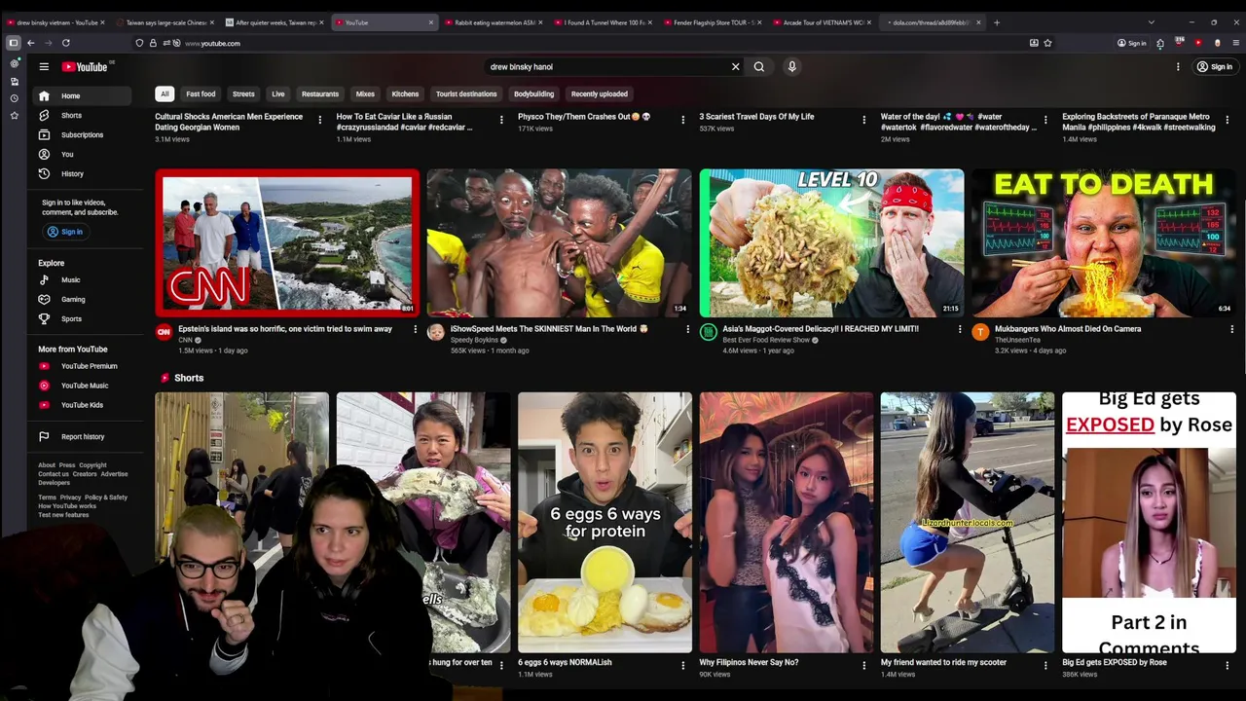Start voice search with the microphone
The image size is (1246, 701).
pos(791,66)
